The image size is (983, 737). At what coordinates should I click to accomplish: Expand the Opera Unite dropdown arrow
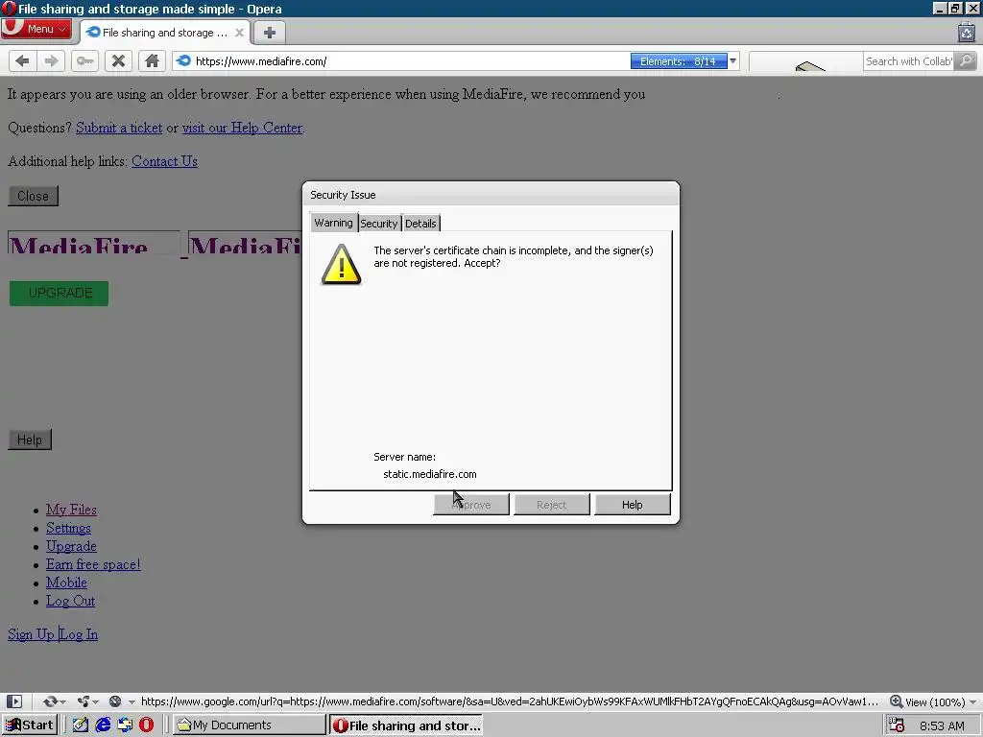pyautogui.click(x=95, y=701)
